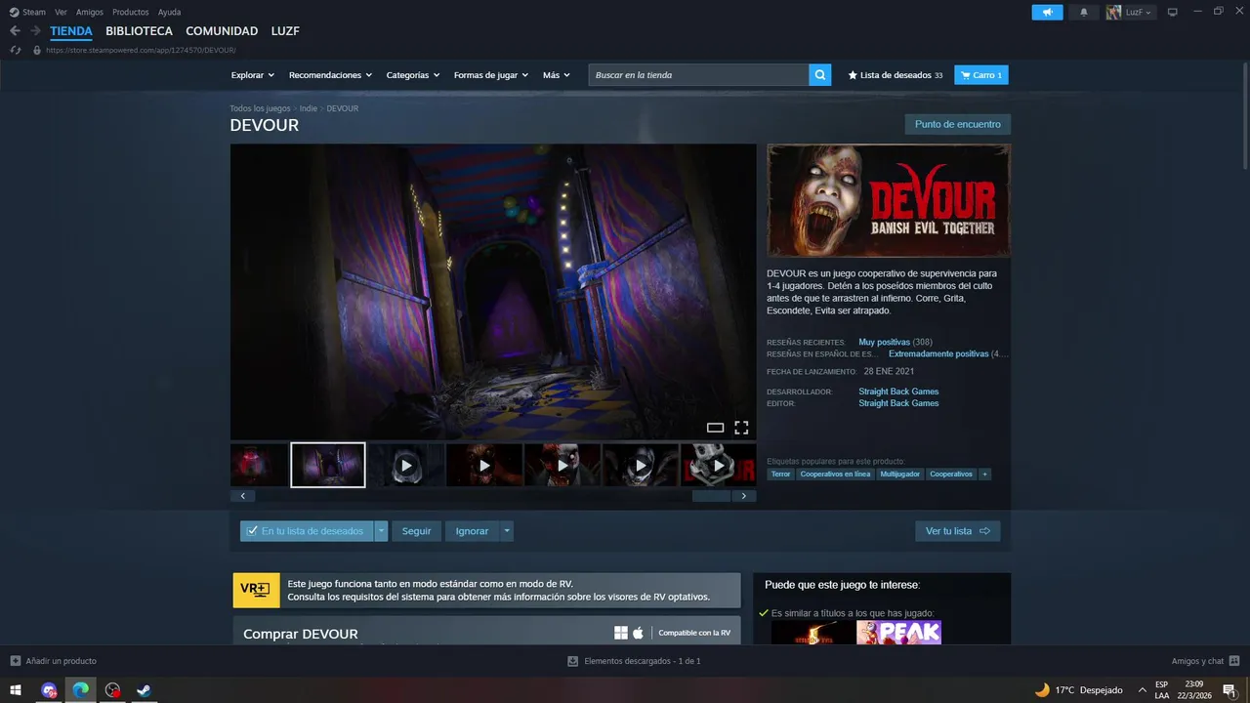1250x703 pixels.
Task: Click Todos los juegos breadcrumb
Action: [x=260, y=108]
